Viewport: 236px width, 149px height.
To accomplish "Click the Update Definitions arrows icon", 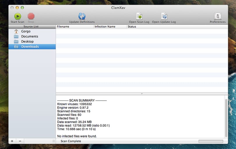I will [x=82, y=16].
